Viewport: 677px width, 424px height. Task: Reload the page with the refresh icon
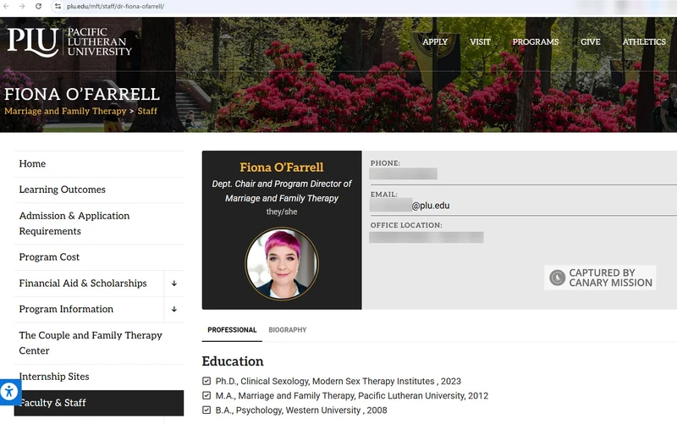38,6
